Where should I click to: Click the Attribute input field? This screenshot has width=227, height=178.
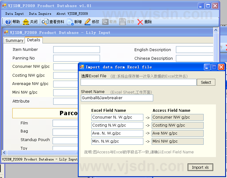click(66, 101)
